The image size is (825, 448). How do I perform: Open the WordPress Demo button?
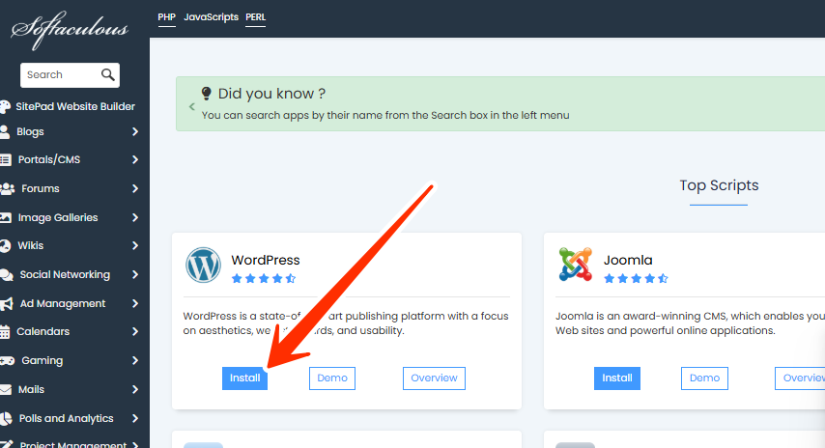tap(332, 378)
